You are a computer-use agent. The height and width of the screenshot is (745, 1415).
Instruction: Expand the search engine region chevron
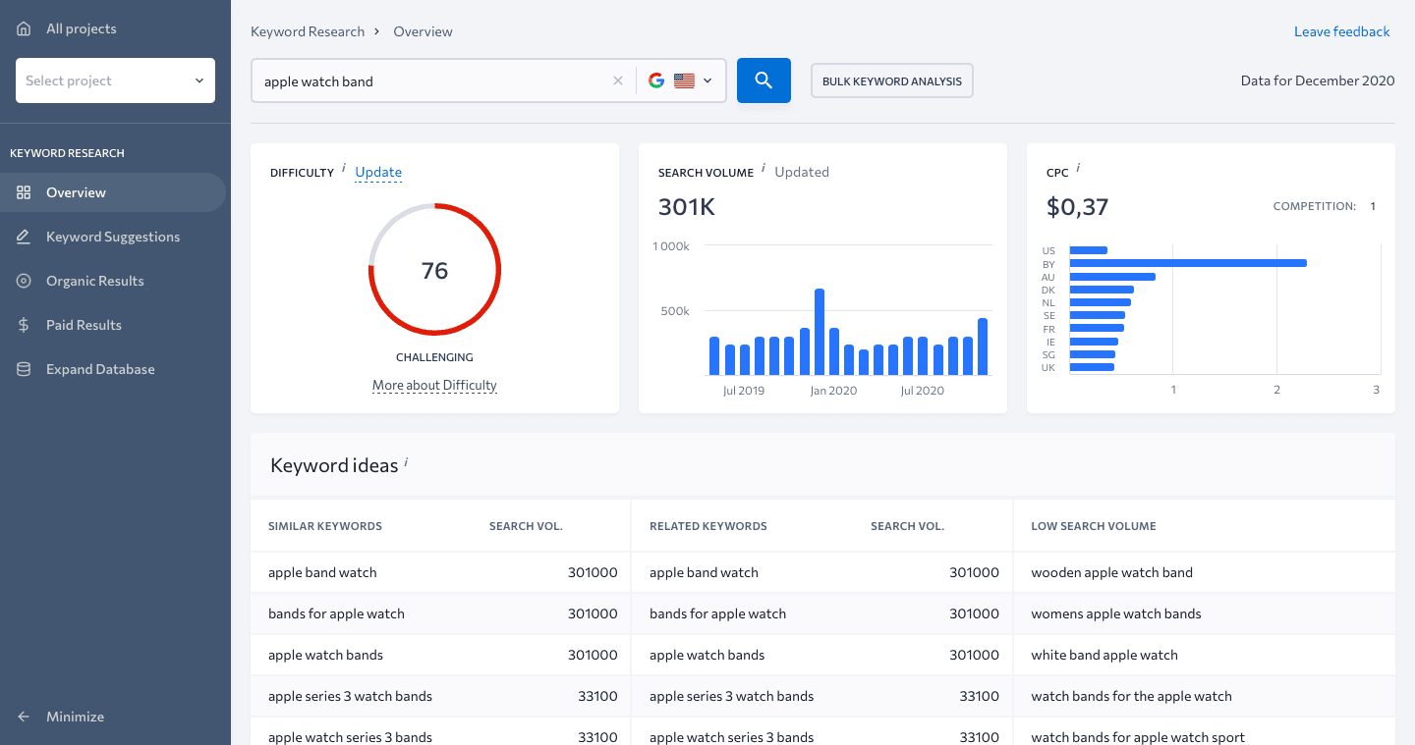click(x=707, y=80)
